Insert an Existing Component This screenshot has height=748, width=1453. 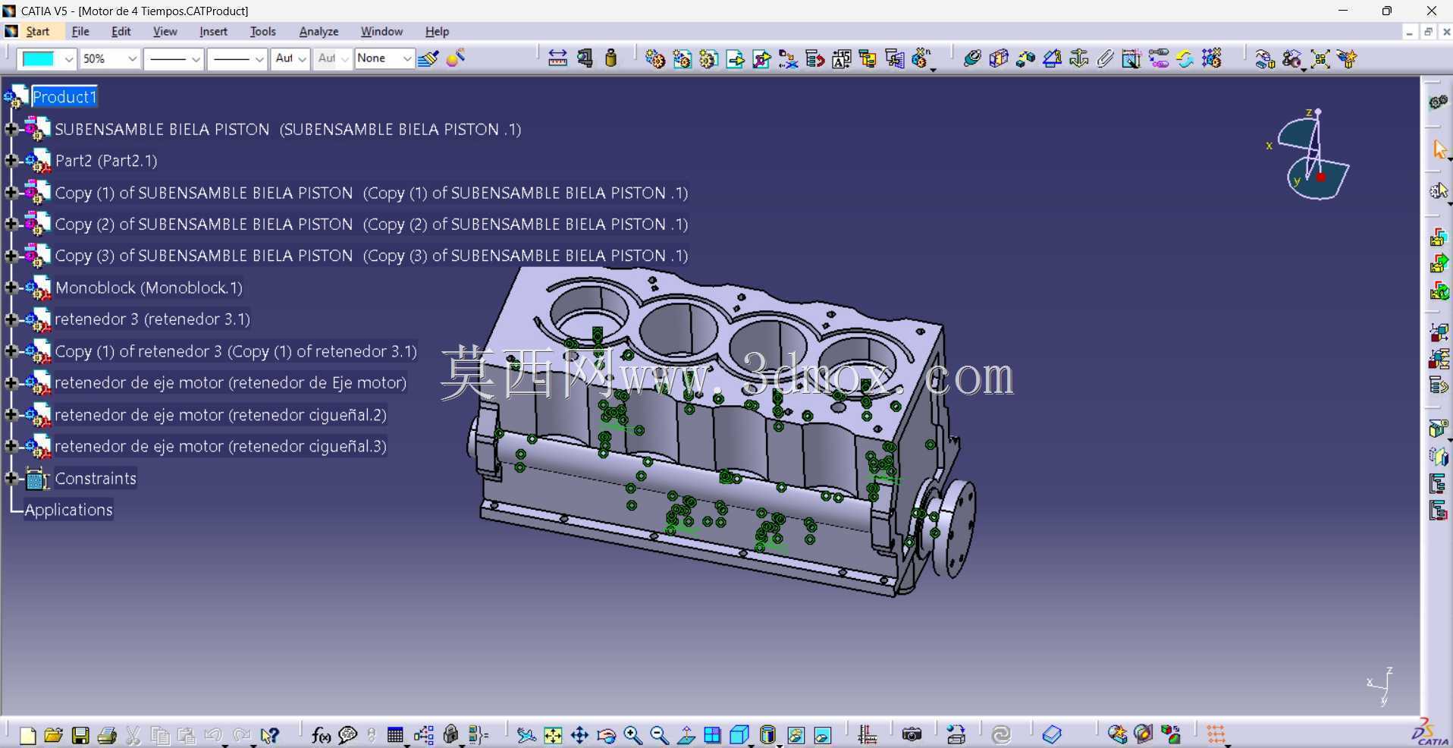736,58
